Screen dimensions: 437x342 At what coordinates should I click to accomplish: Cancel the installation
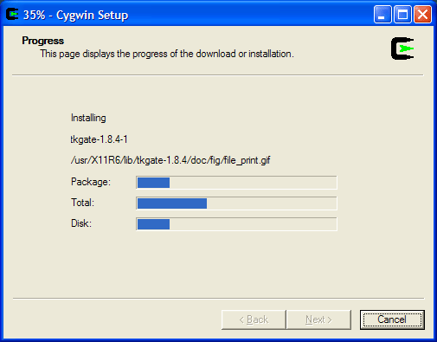coord(392,319)
